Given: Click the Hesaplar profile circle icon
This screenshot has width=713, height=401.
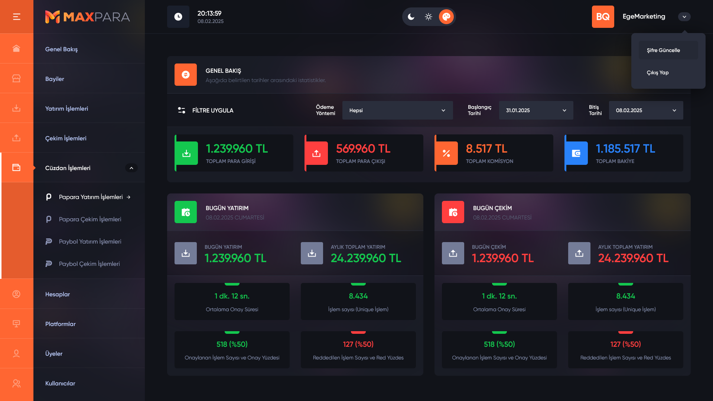Looking at the screenshot, I should (x=16, y=294).
